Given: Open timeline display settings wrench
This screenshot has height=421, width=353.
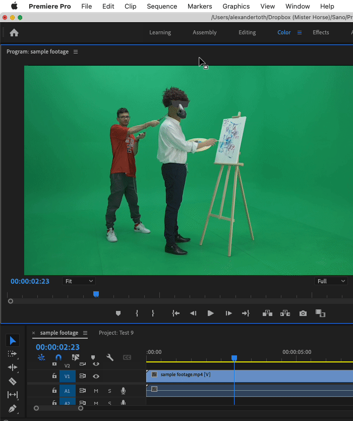Looking at the screenshot, I should [x=110, y=357].
